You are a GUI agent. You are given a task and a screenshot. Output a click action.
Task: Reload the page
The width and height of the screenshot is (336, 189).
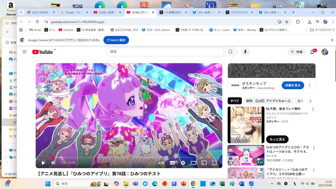tap(37, 22)
